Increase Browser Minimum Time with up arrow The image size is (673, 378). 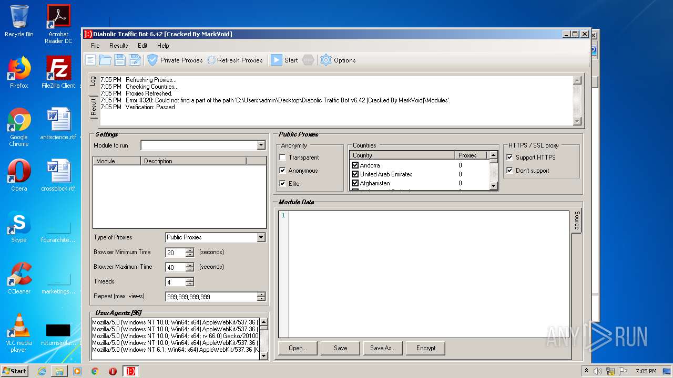(190, 250)
